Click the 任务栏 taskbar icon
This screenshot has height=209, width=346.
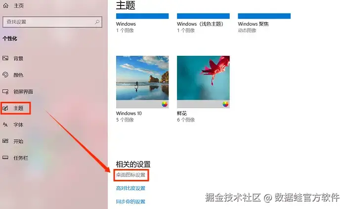point(5,158)
